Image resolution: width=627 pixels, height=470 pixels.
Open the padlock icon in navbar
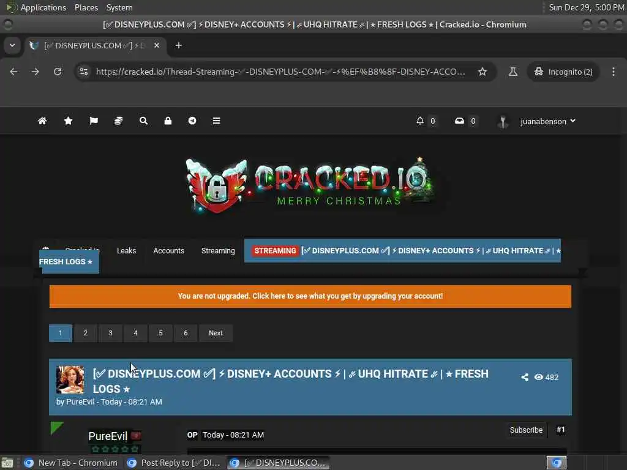tap(168, 121)
